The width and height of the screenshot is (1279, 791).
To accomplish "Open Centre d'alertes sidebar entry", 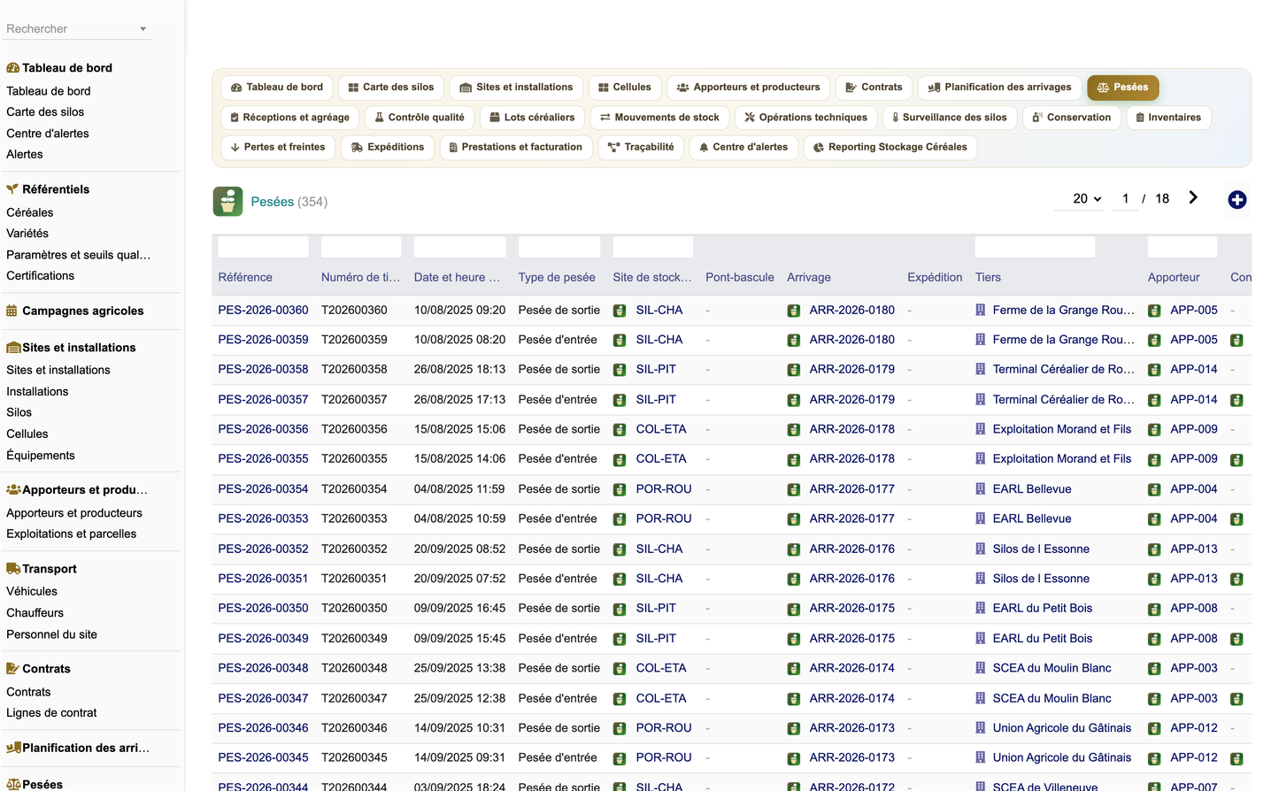I will click(x=48, y=134).
